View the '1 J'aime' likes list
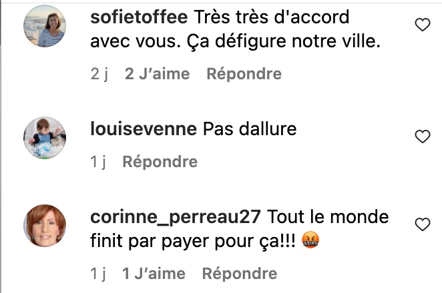442x293 pixels. click(x=154, y=274)
